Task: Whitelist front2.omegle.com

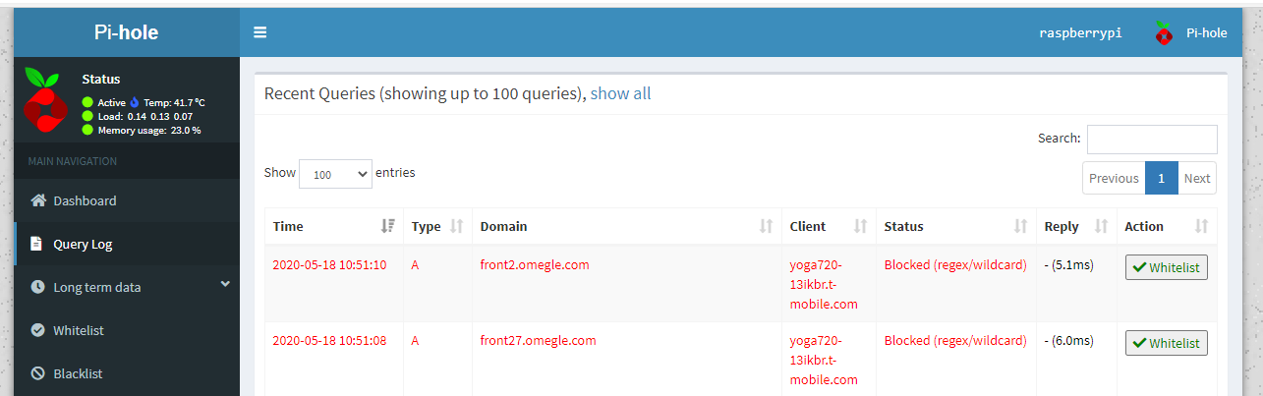Action: coord(1167,267)
